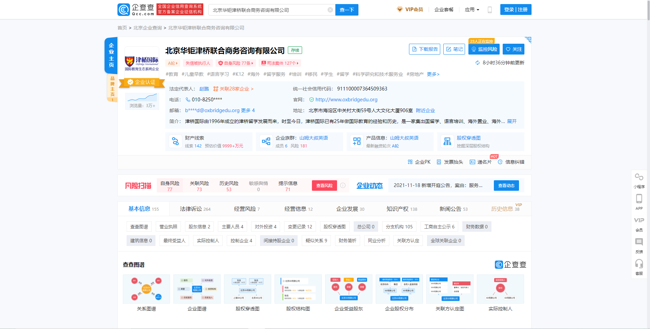Screen dimensions: 650x329
Task: Click the 自身风险 77 risk item
Action: [x=170, y=186]
